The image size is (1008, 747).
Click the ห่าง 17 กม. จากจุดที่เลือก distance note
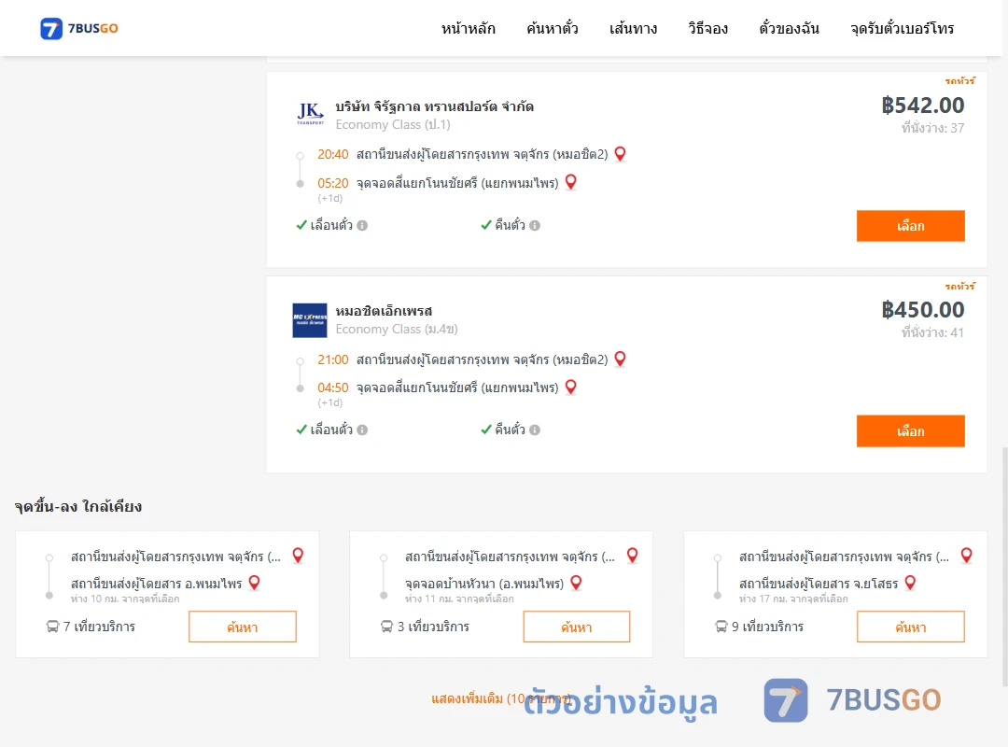793,599
